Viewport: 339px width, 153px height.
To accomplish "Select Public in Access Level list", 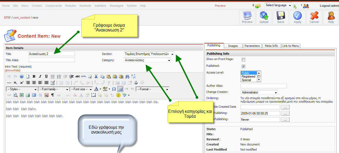I will point(248,73).
